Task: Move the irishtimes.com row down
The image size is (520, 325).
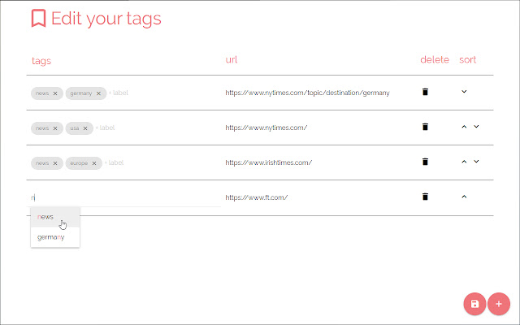Action: [476, 162]
